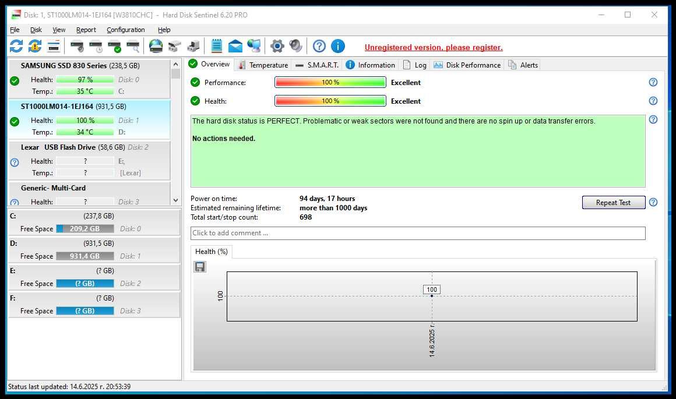
Task: Click the blue info about toolbar icon
Action: (x=337, y=46)
